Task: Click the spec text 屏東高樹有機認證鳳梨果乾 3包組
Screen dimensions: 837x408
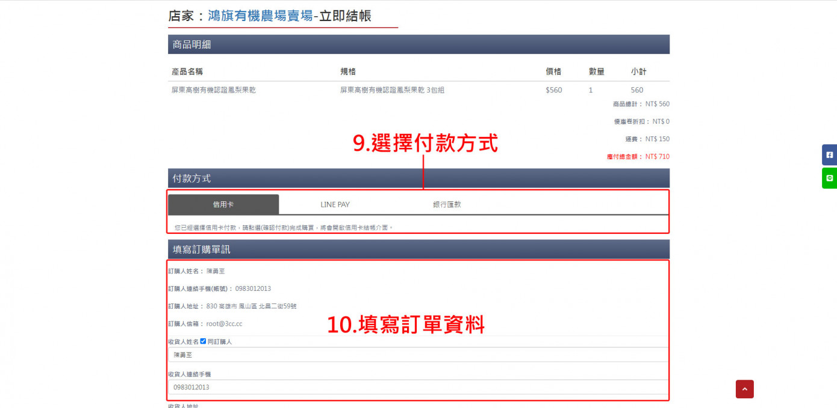Action: click(392, 90)
